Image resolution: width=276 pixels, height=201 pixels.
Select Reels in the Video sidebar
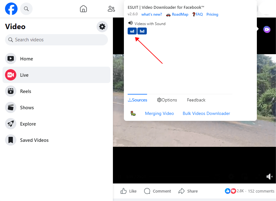(56, 91)
